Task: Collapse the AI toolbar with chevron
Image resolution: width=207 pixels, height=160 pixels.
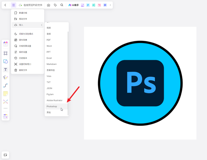Action: (x=110, y=5)
